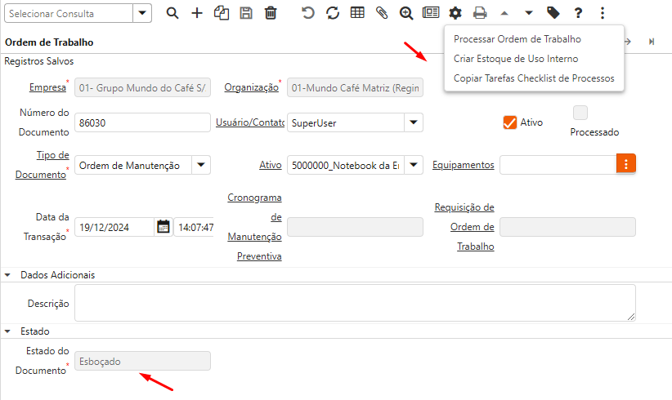Click the refresh icon in toolbar
This screenshot has width=672, height=400.
[333, 13]
